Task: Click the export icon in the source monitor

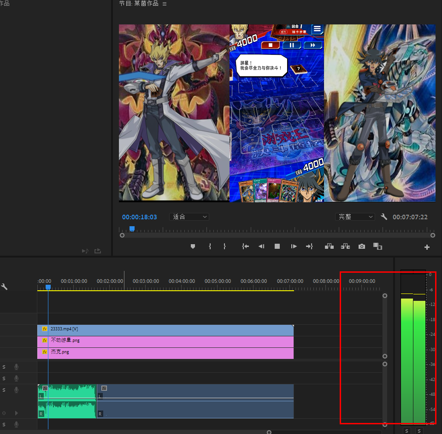Action: [x=98, y=251]
